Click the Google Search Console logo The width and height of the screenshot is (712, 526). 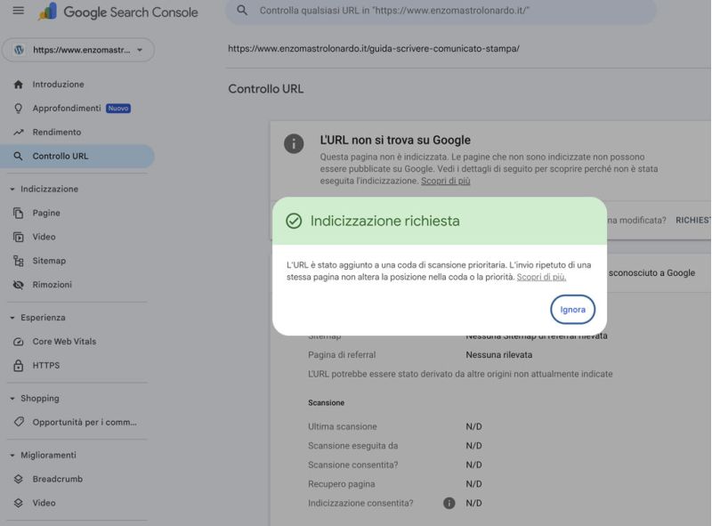[x=117, y=12]
